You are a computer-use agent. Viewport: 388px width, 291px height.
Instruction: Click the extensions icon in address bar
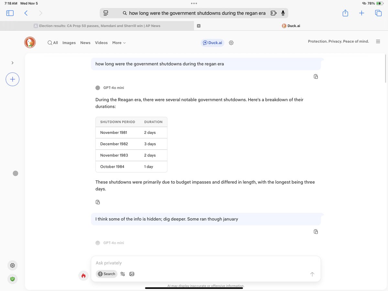(x=274, y=13)
